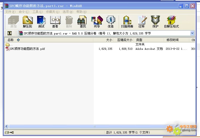Screen dimensions: 200x138
Task: Open the 命令(C) menu
Action: click(24, 12)
